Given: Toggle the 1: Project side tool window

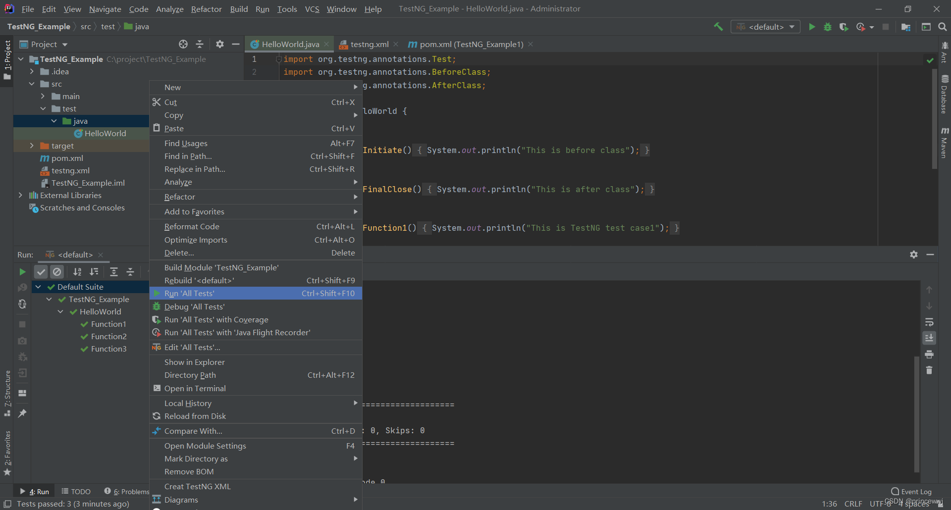Looking at the screenshot, I should click(x=7, y=60).
